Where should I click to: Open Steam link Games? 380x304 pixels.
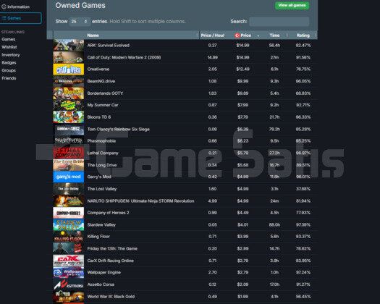[9, 39]
